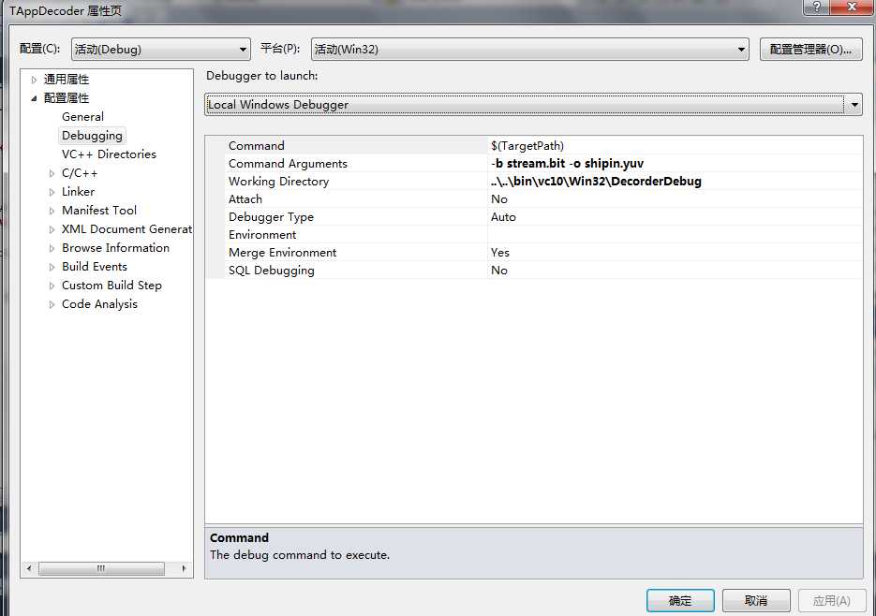Select the Command Arguments property row
Viewport: 876px width, 616px height.
coord(533,164)
